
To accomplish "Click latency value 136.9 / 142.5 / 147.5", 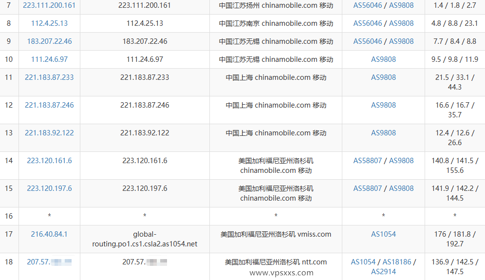I will coord(455,267).
